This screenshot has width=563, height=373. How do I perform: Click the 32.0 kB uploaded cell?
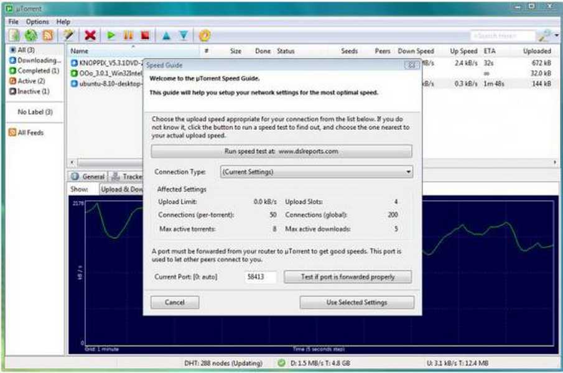click(541, 73)
